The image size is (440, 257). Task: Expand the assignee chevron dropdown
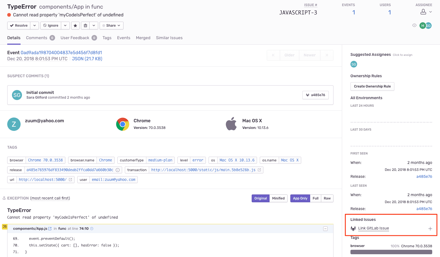coord(431,12)
